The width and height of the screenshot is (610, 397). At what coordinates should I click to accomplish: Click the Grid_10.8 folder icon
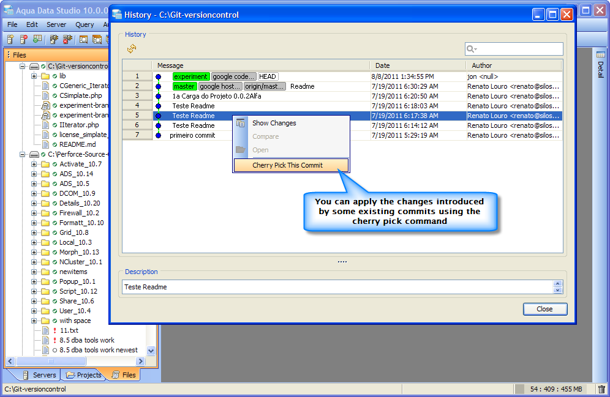45,232
